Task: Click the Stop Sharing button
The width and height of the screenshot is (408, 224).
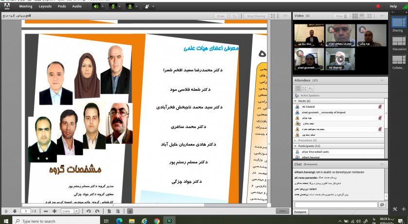Action: click(256, 16)
